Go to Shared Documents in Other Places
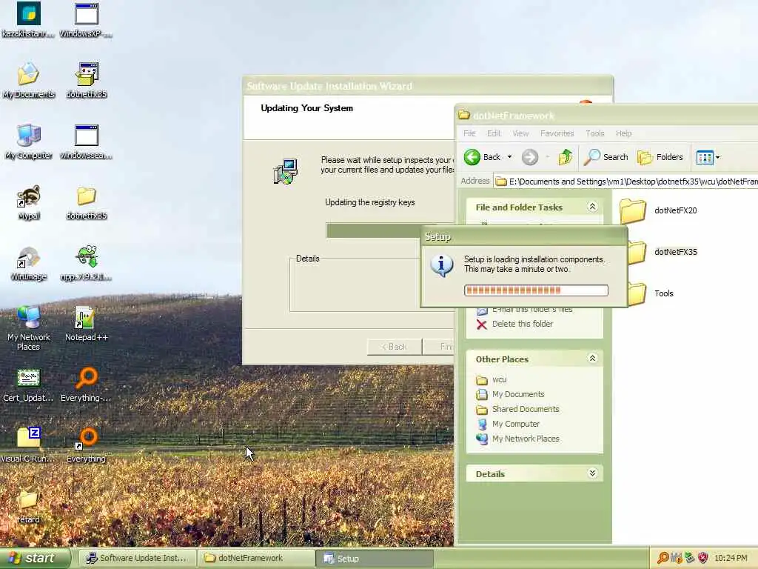Viewport: 758px width, 569px height. point(517,409)
